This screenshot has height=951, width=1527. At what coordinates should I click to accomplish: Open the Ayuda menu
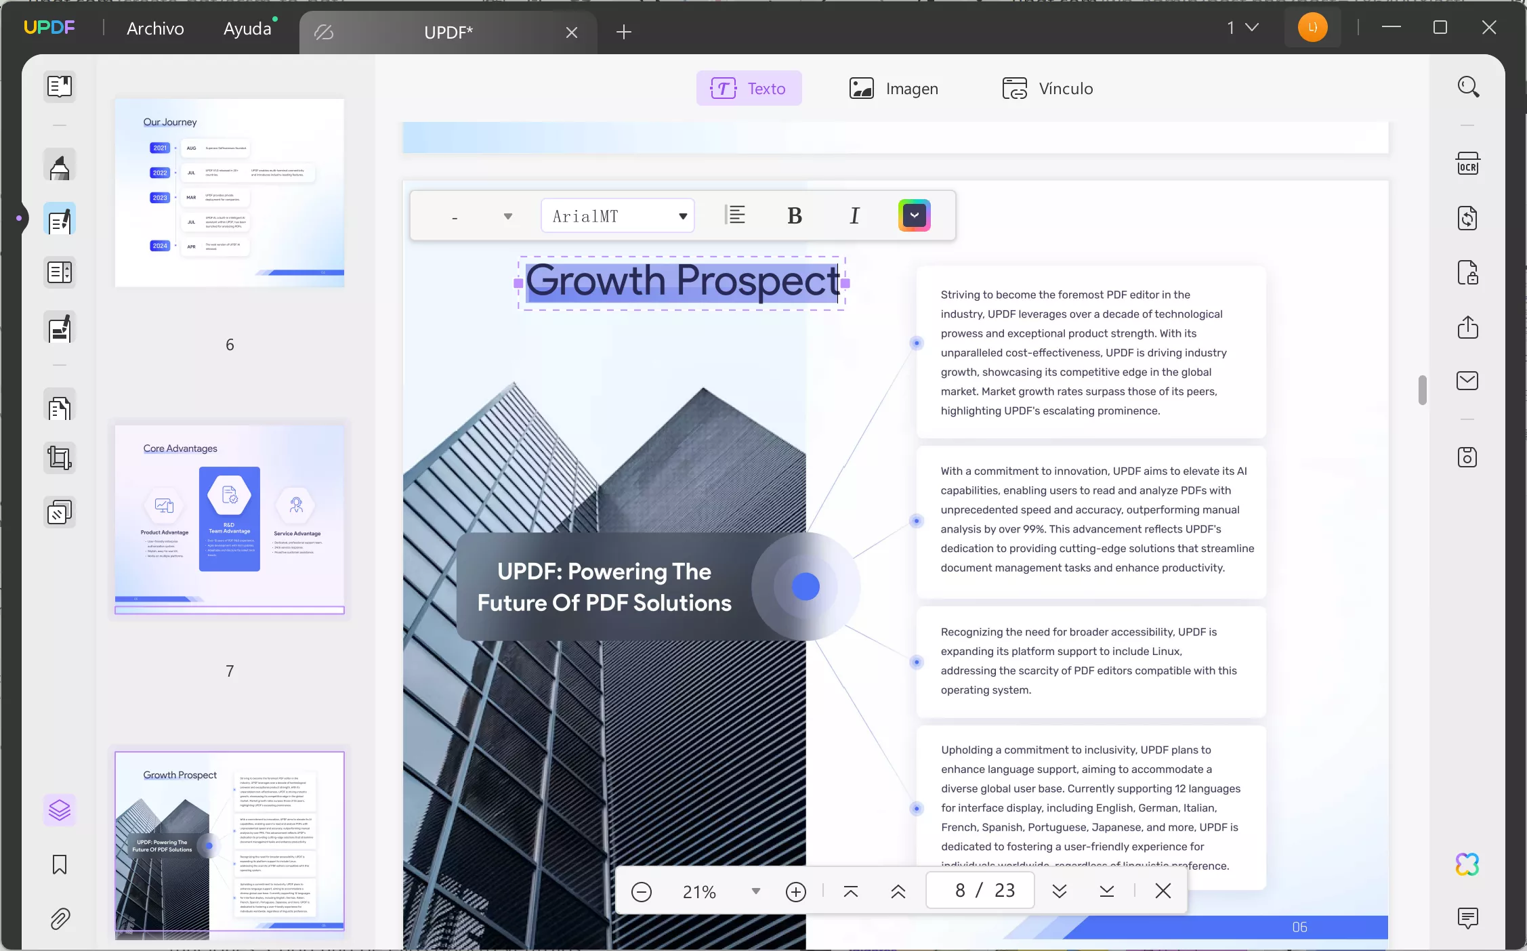[x=248, y=28]
